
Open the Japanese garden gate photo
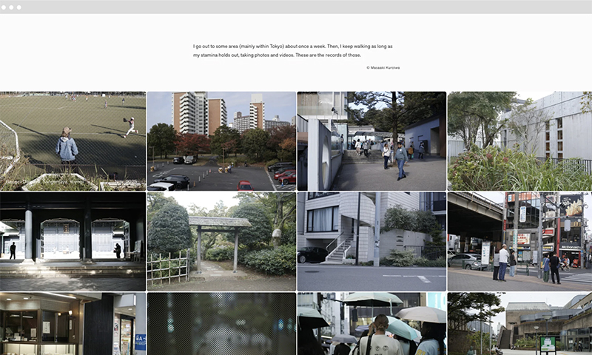click(221, 241)
